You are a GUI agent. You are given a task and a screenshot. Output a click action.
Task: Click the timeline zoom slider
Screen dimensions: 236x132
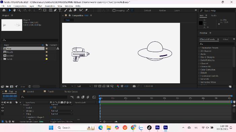[x=108, y=122]
